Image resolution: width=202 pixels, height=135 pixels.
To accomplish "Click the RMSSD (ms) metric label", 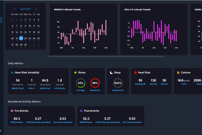I will [18, 88].
